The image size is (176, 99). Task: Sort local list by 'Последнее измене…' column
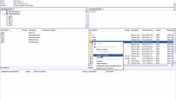tap(50, 30)
